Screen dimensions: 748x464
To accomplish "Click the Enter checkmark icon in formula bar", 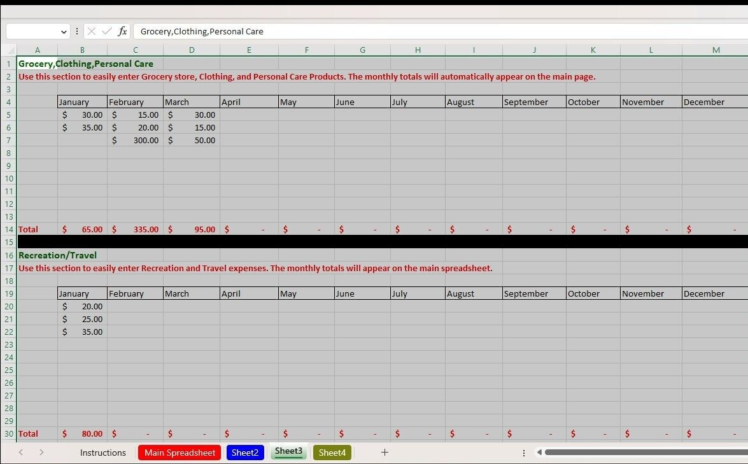I will 107,31.
